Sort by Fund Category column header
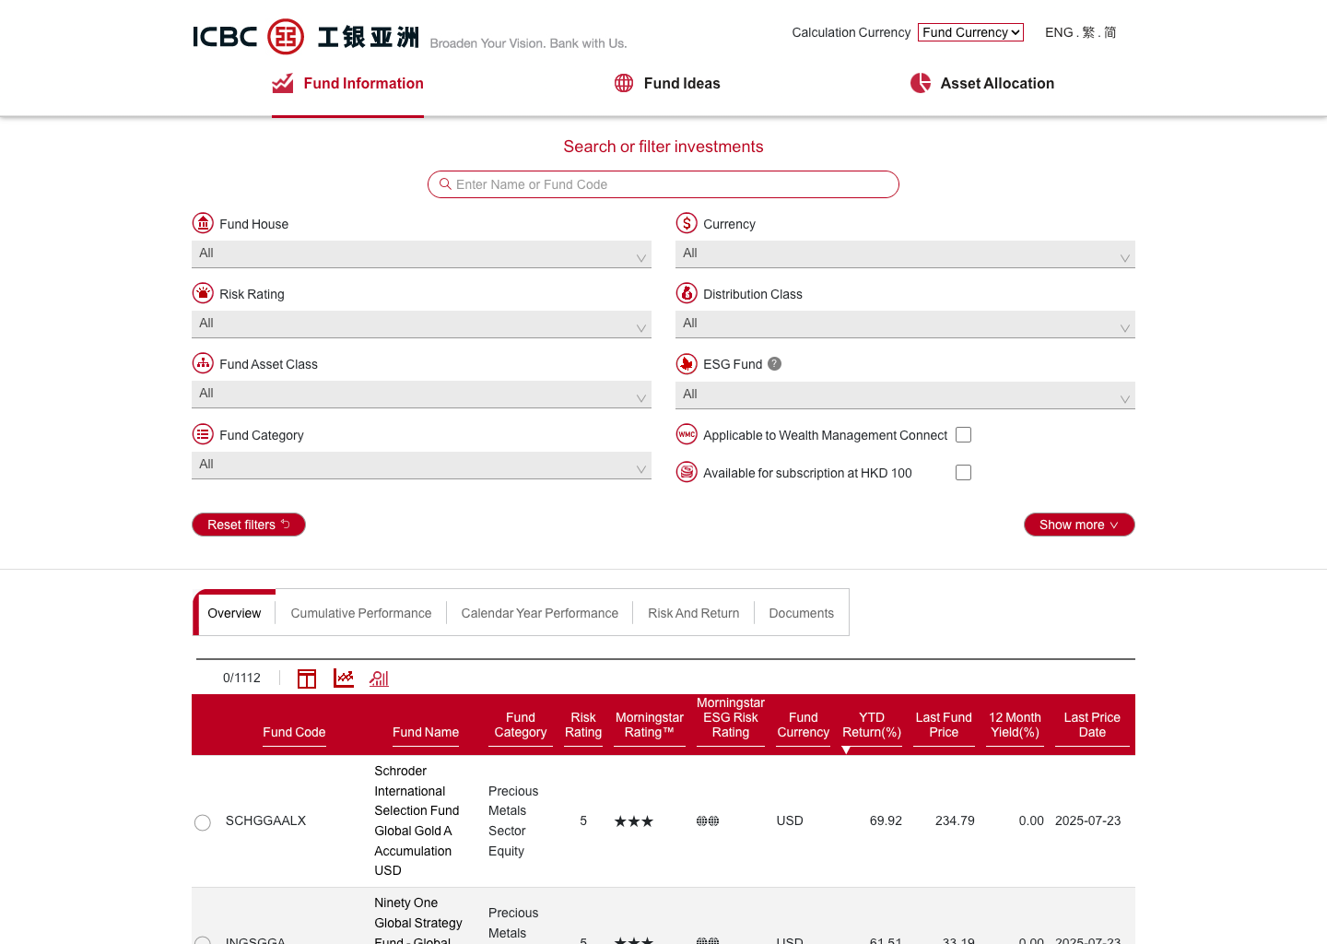Screen dimensions: 1327x944 [521, 725]
